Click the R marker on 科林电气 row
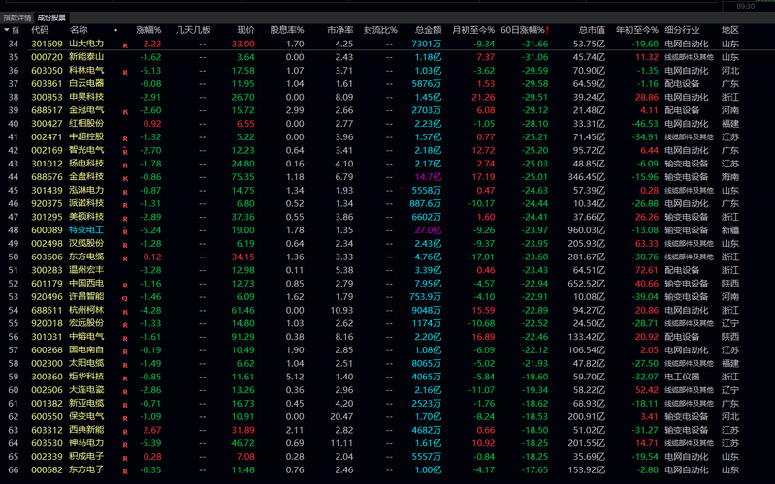Screen dimensions: 775x484 click(x=125, y=72)
